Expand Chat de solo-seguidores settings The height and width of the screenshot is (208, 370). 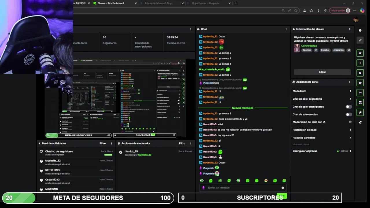(x=350, y=99)
